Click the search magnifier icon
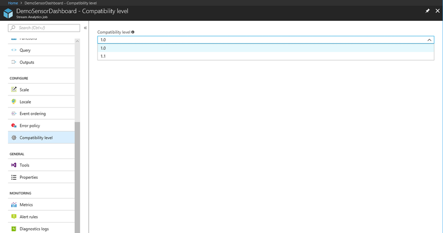The width and height of the screenshot is (443, 233). 13,28
